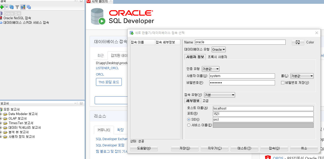Click the 지우기 clear button
This screenshot has height=159, width=324.
[x=215, y=148]
